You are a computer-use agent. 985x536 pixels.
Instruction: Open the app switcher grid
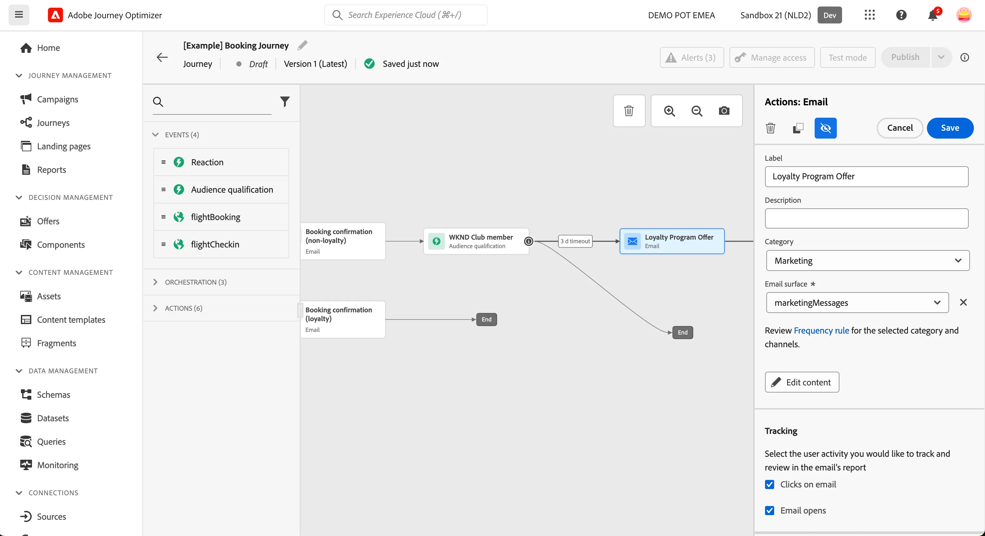tap(869, 15)
